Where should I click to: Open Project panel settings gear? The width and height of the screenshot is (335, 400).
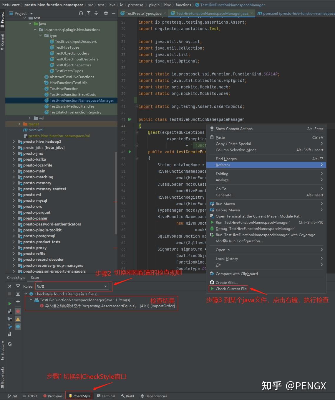(106, 13)
